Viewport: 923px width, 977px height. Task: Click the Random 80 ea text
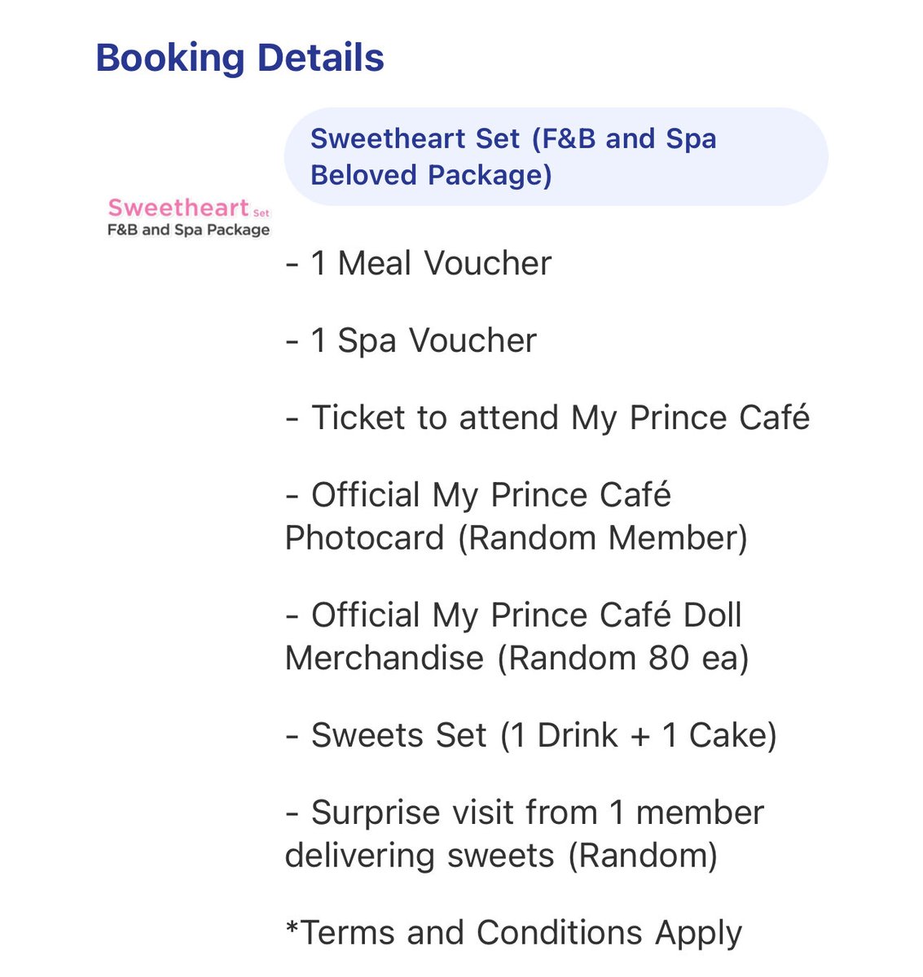(623, 659)
